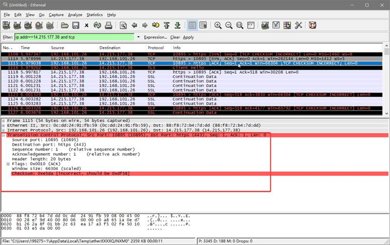Toggle auto scroll in live capture icon
Image resolution: width=390 pixels, height=245 pixels.
point(203,25)
